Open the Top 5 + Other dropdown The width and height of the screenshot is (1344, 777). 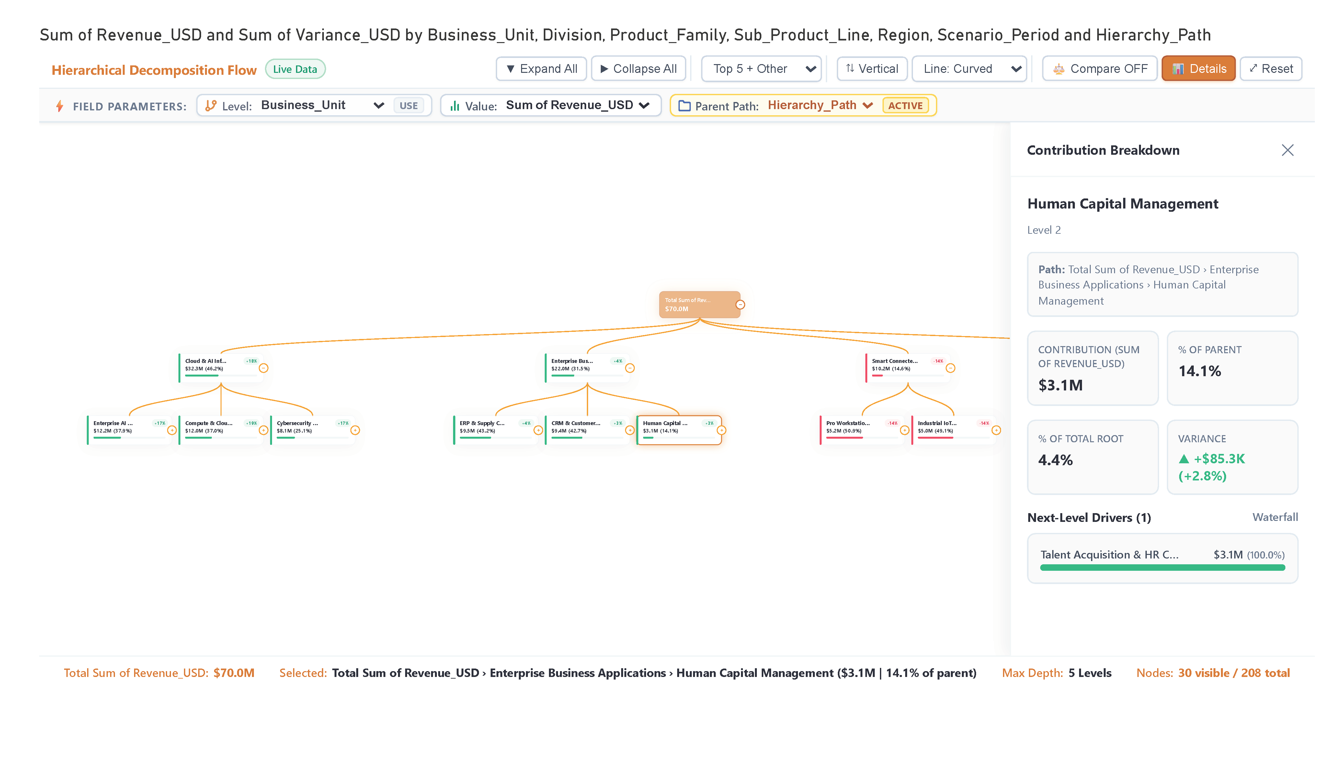(x=761, y=69)
